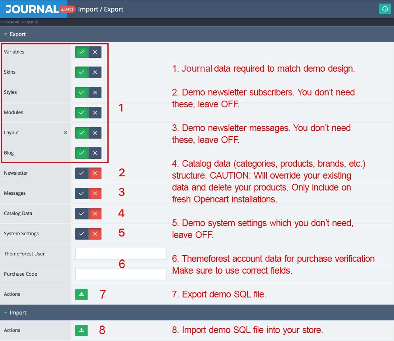Enable the Styles checkmark toggle

(x=82, y=92)
